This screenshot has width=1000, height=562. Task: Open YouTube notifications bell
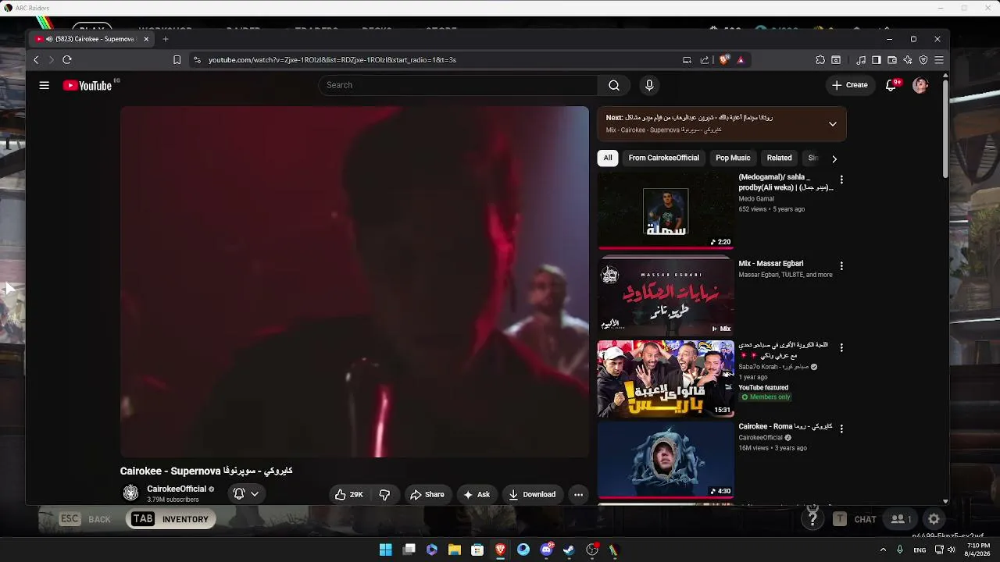891,85
